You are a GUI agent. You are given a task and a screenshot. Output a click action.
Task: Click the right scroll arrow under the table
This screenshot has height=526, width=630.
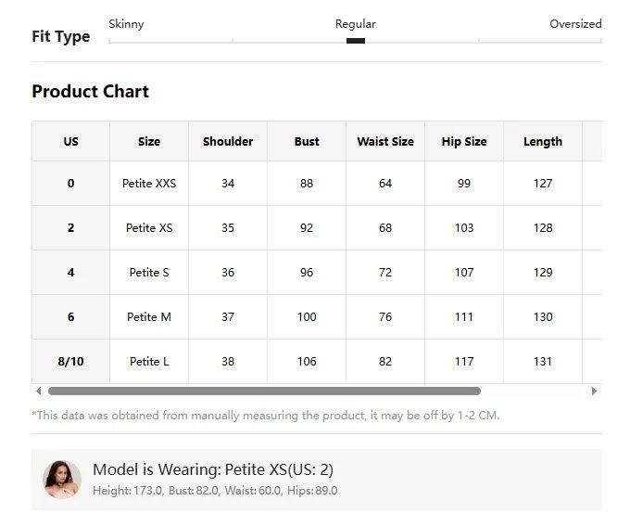(594, 391)
